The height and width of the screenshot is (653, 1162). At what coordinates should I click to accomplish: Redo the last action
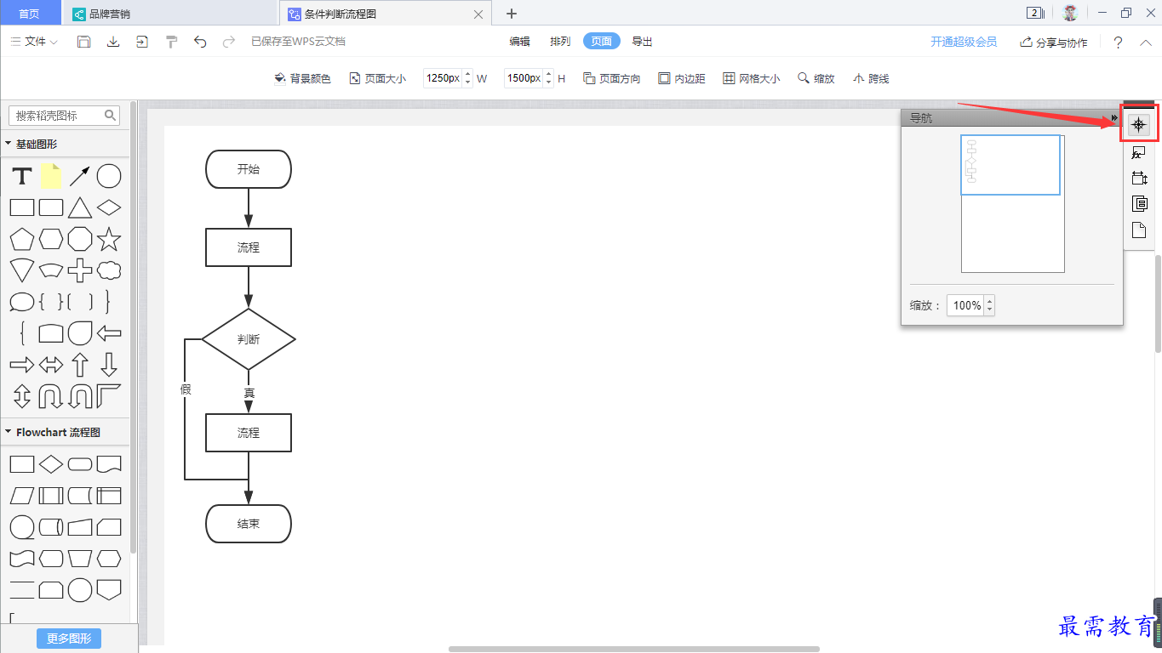228,42
